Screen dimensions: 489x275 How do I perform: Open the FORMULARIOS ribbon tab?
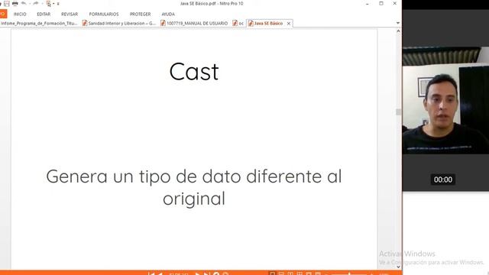[x=104, y=14]
